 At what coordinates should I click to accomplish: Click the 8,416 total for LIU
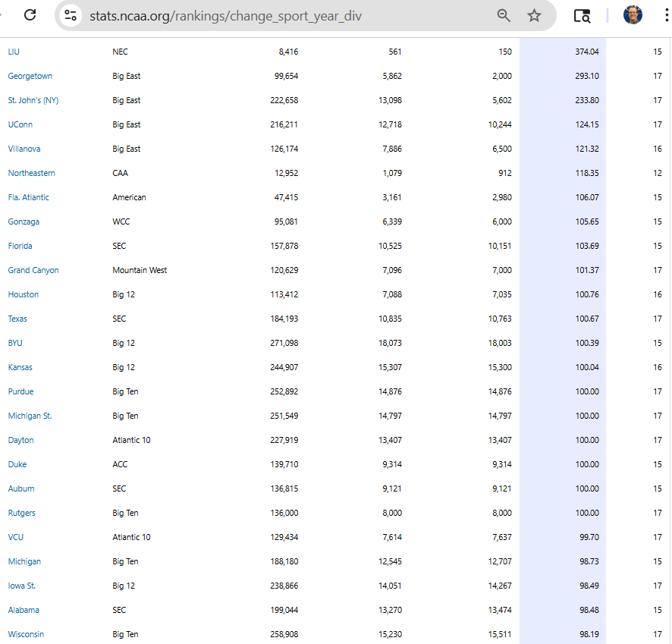(x=288, y=52)
